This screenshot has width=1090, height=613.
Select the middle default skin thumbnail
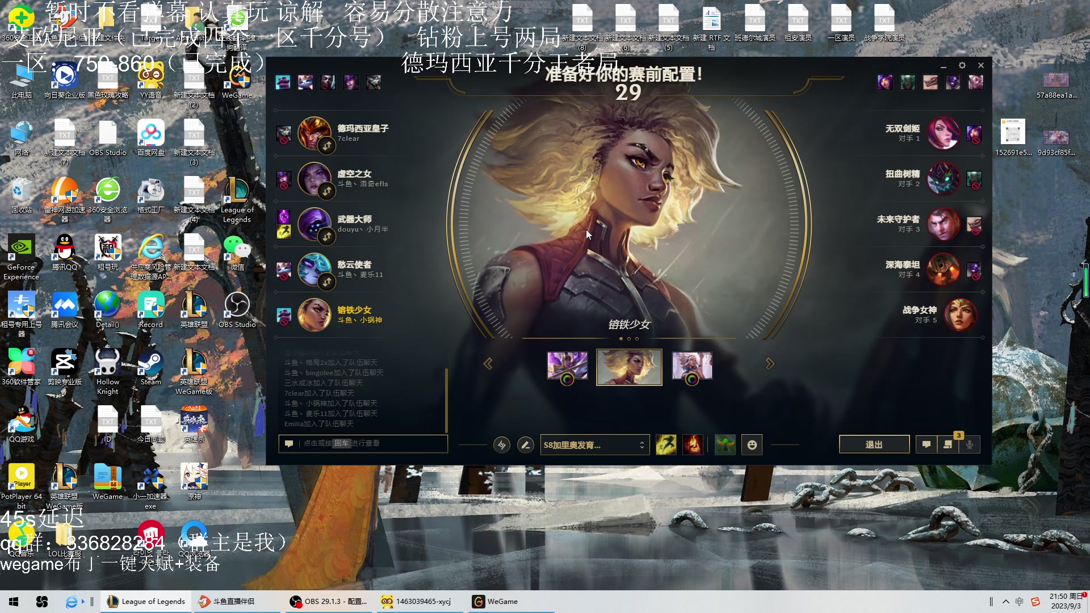(629, 367)
